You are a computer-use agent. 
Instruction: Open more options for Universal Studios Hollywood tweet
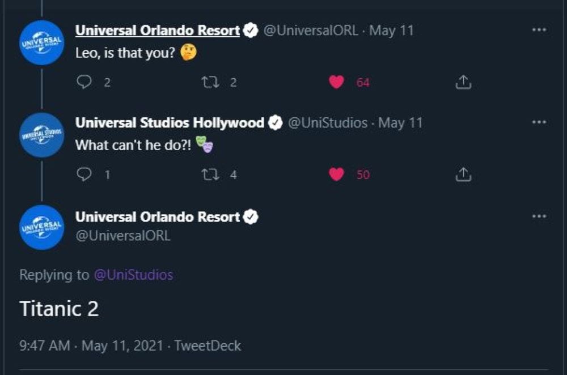(539, 122)
